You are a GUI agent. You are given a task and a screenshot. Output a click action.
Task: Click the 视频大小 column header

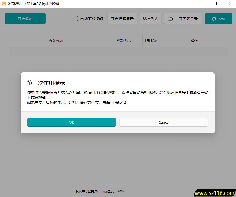123,41
